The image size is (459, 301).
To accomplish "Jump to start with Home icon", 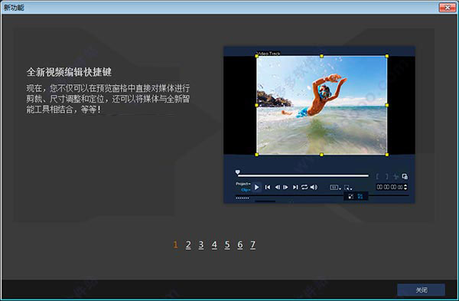I will pos(267,187).
